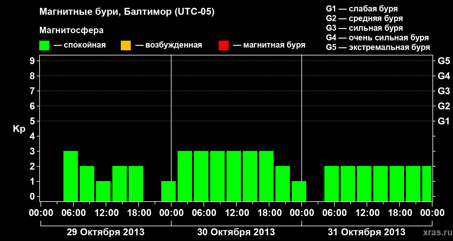Viewport: 453px width, 241px height.
Task: Click the bar above 18:00 on 30 October
Action: pyautogui.click(x=266, y=176)
